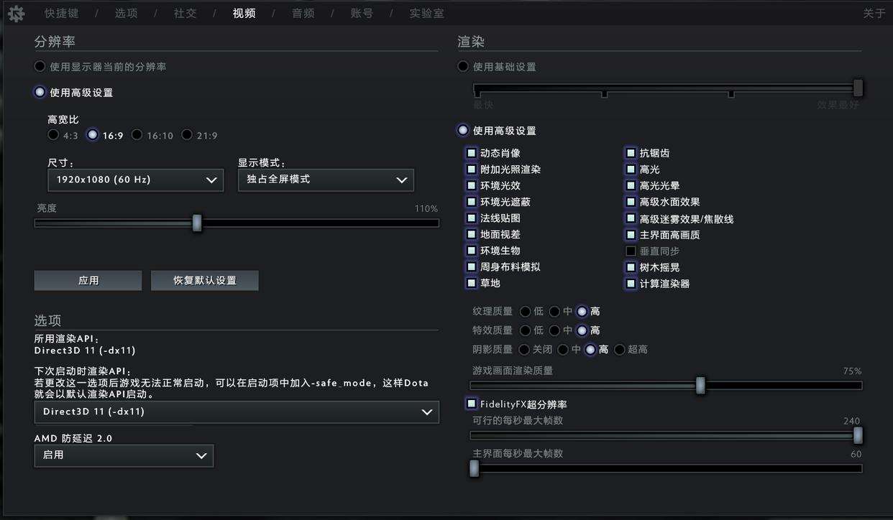Choose the 21:9 aspect ratio

(187, 135)
